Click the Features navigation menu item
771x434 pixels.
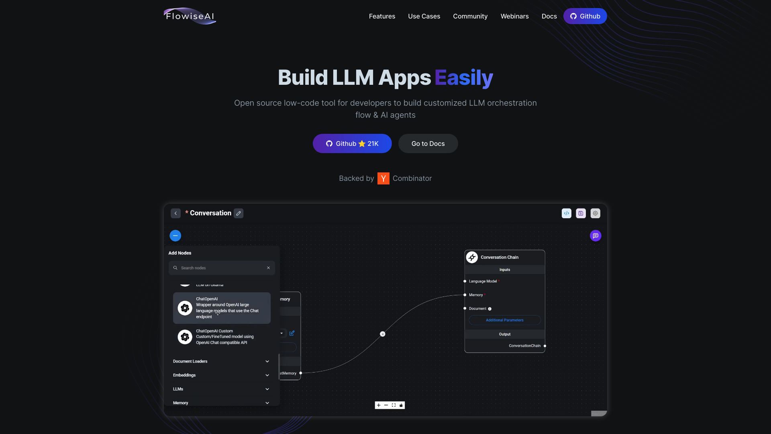click(x=382, y=16)
